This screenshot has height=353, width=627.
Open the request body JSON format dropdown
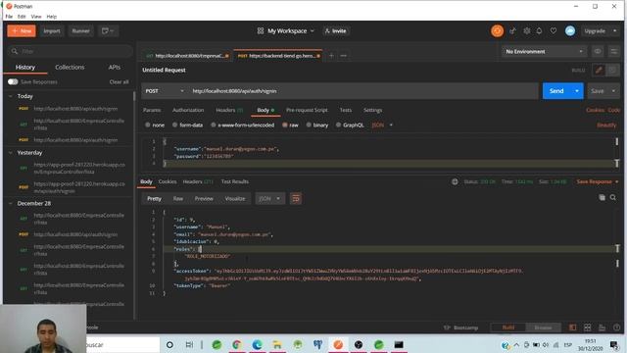(x=382, y=125)
